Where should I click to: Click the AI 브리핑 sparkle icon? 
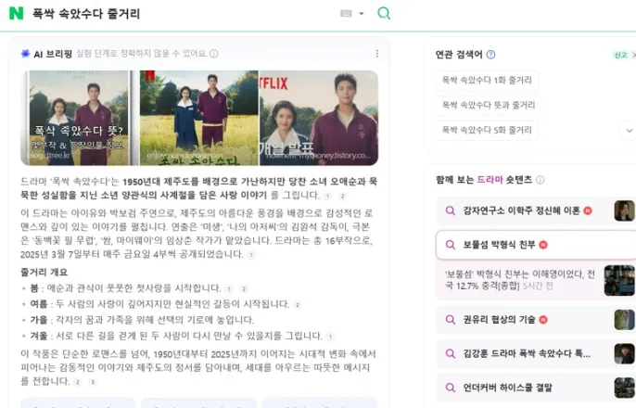tap(26, 54)
